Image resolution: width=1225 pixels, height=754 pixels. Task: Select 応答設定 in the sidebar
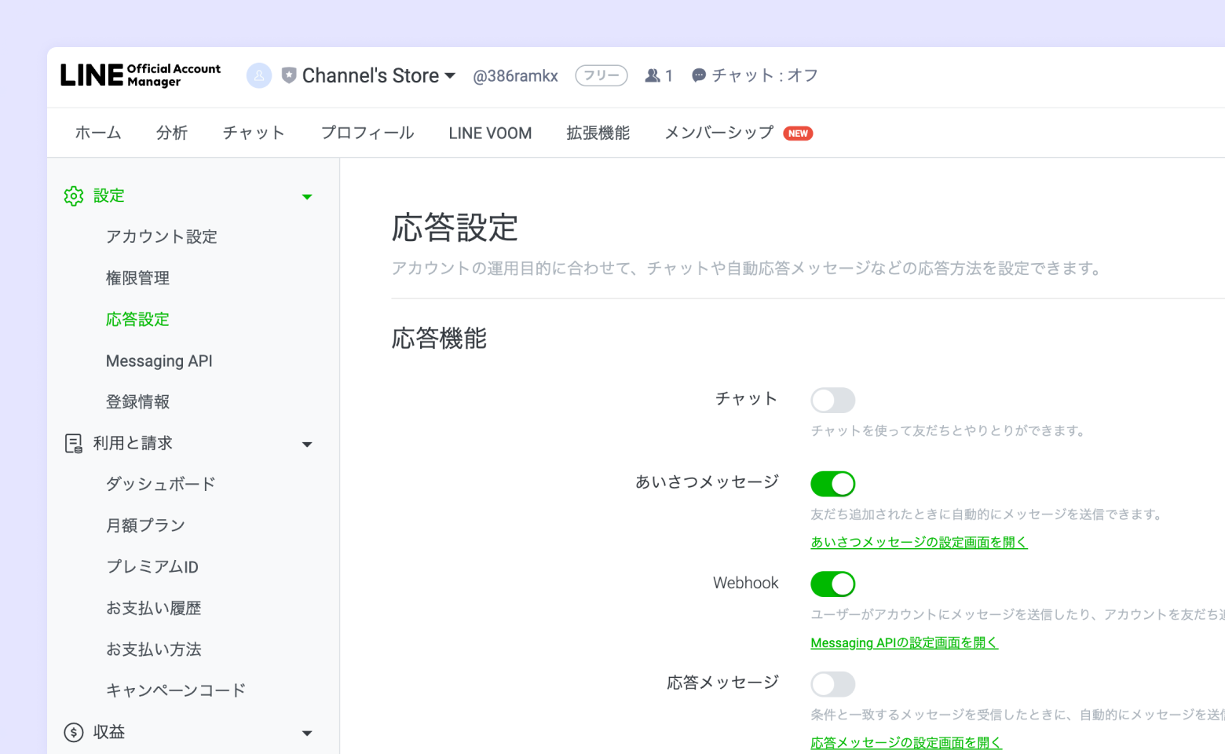[x=137, y=320]
